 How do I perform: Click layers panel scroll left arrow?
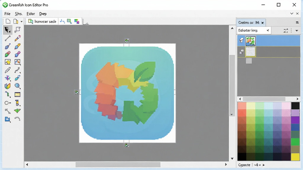click(x=240, y=99)
